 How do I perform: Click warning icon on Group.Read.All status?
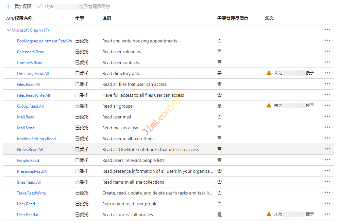(269, 106)
